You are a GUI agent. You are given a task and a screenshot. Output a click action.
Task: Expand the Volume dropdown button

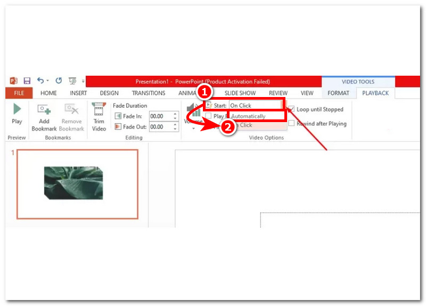pos(193,128)
